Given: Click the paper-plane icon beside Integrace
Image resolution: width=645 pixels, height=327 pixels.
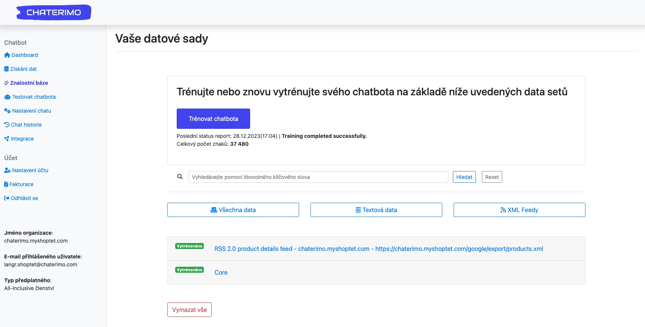Looking at the screenshot, I should [x=7, y=139].
